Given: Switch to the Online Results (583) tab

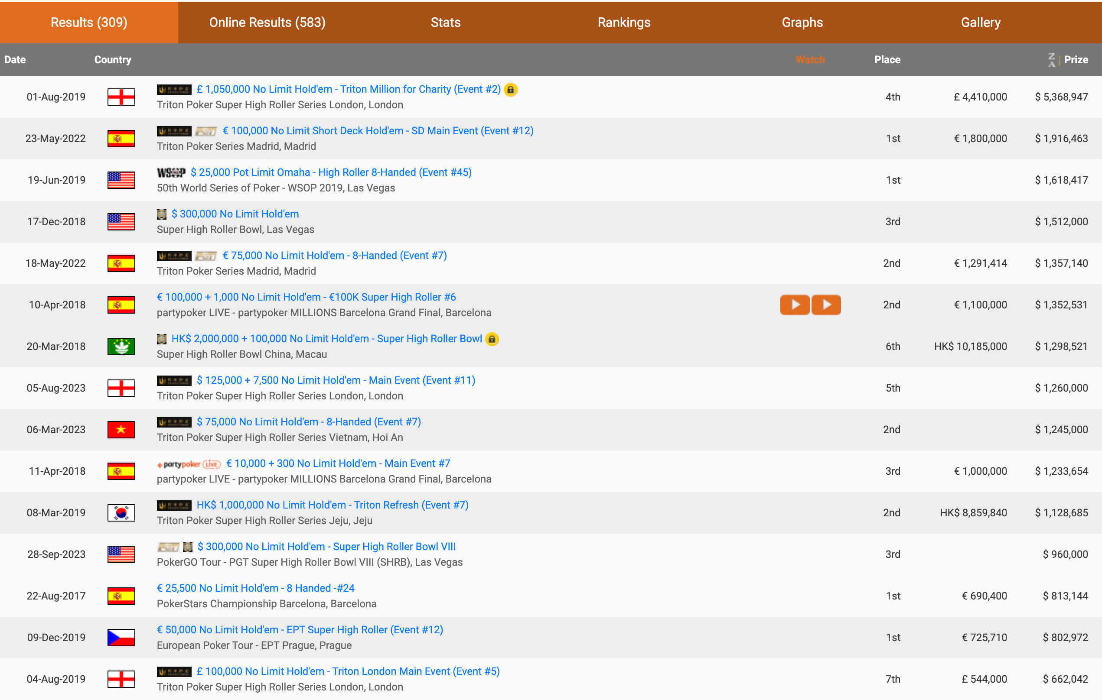Looking at the screenshot, I should (x=267, y=23).
